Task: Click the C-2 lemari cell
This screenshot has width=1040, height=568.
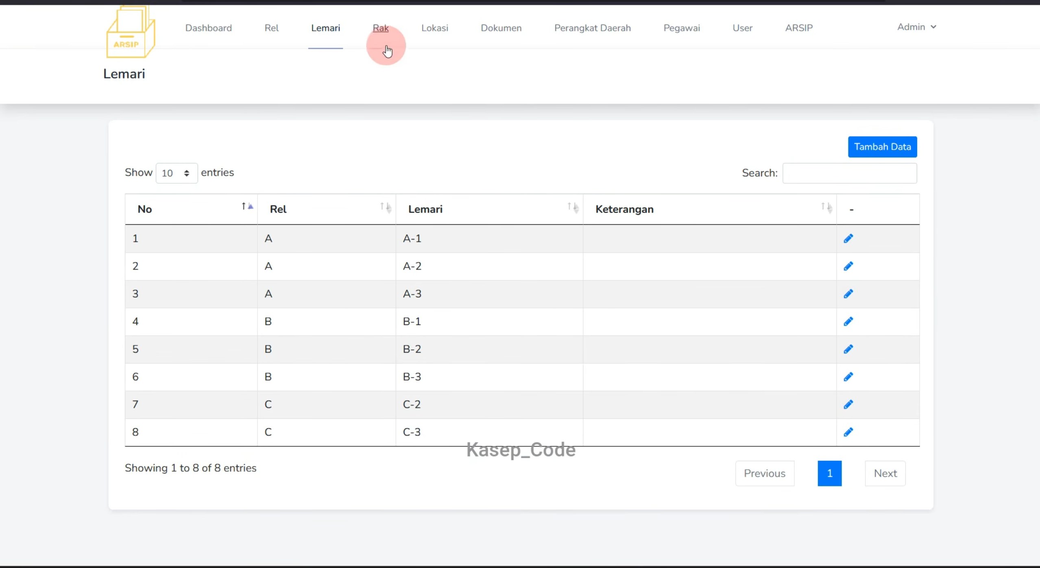Action: coord(489,404)
